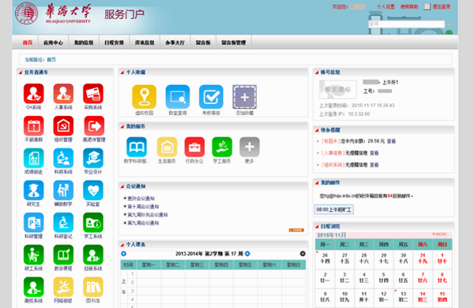474x308 pixels.
Task: Click the 使用帮助 link
Action: pos(409,6)
